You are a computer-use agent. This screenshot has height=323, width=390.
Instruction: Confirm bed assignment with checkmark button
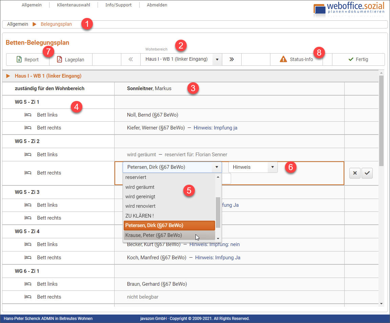click(367, 173)
